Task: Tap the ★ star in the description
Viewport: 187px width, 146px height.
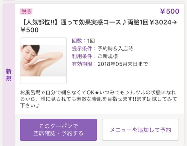Action: point(97,92)
